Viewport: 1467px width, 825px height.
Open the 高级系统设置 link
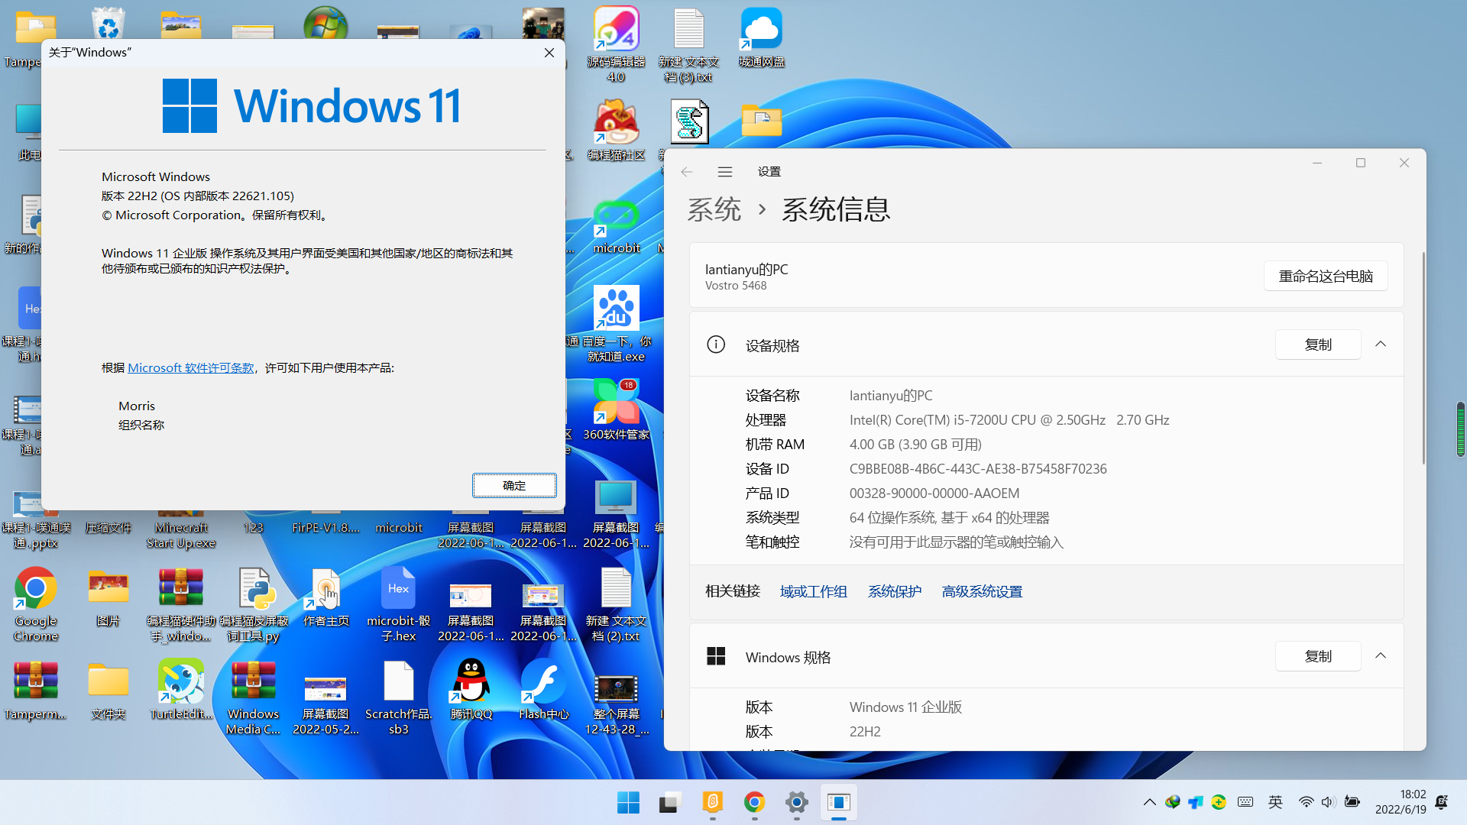(982, 591)
